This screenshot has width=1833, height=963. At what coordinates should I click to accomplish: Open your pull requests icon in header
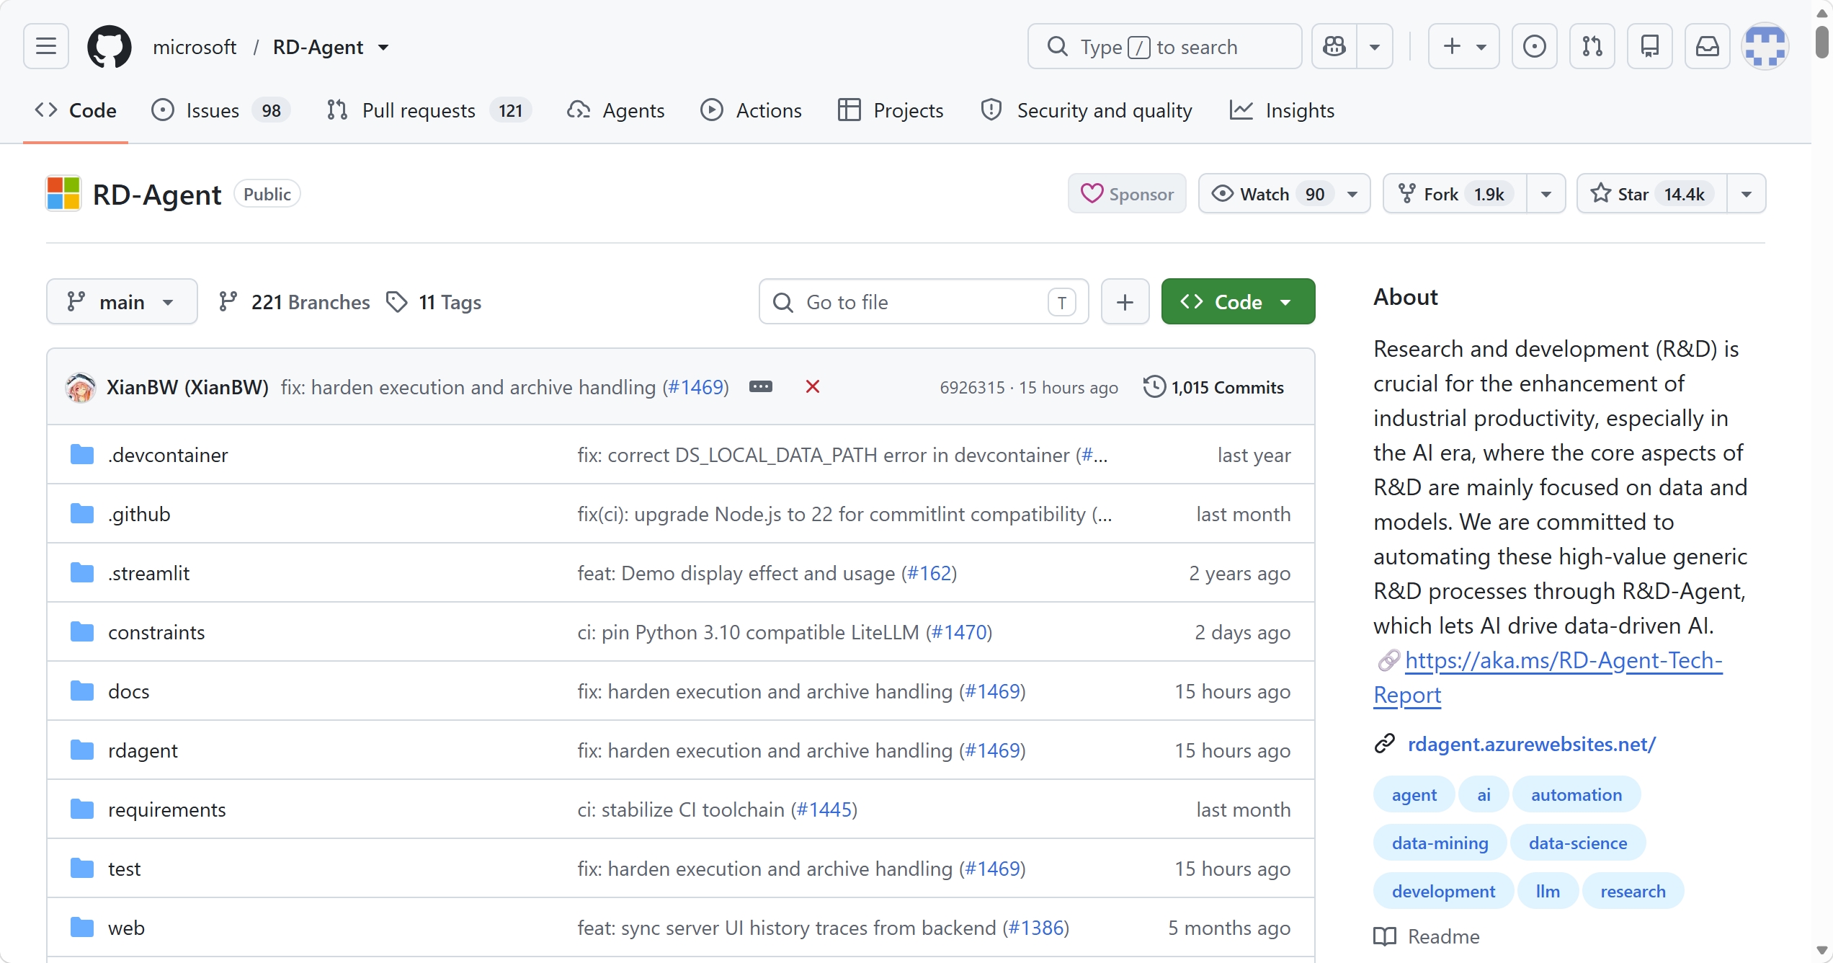pos(1592,47)
